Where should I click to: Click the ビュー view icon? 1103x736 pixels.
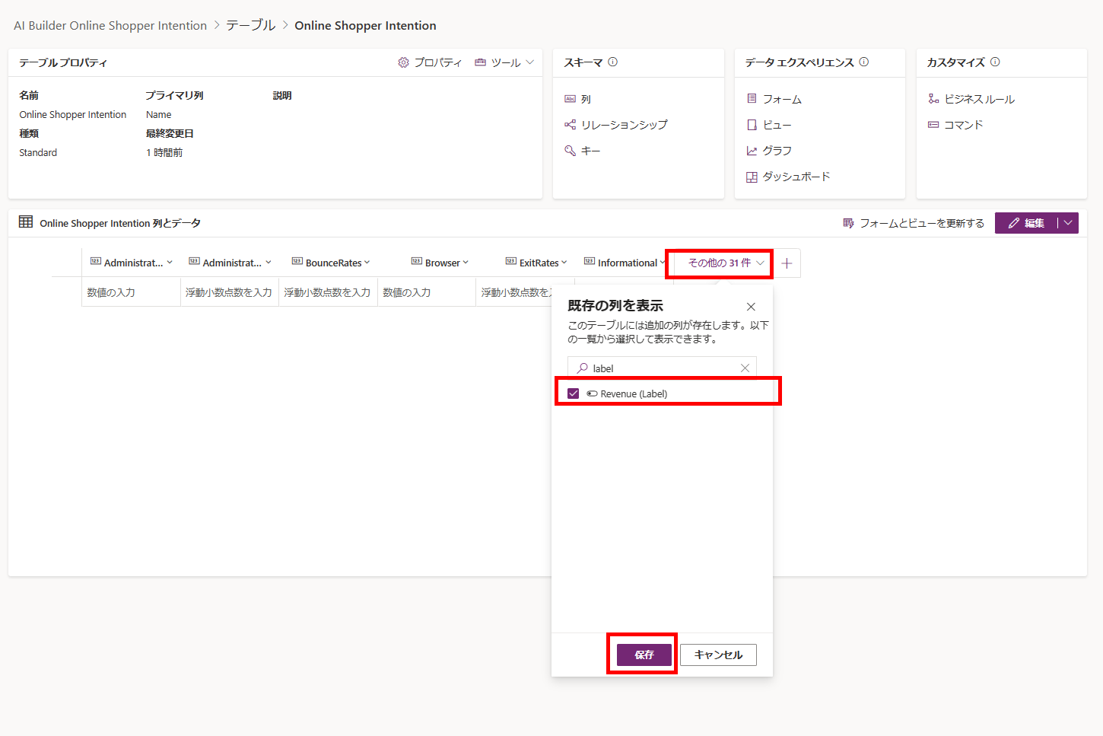(x=752, y=125)
